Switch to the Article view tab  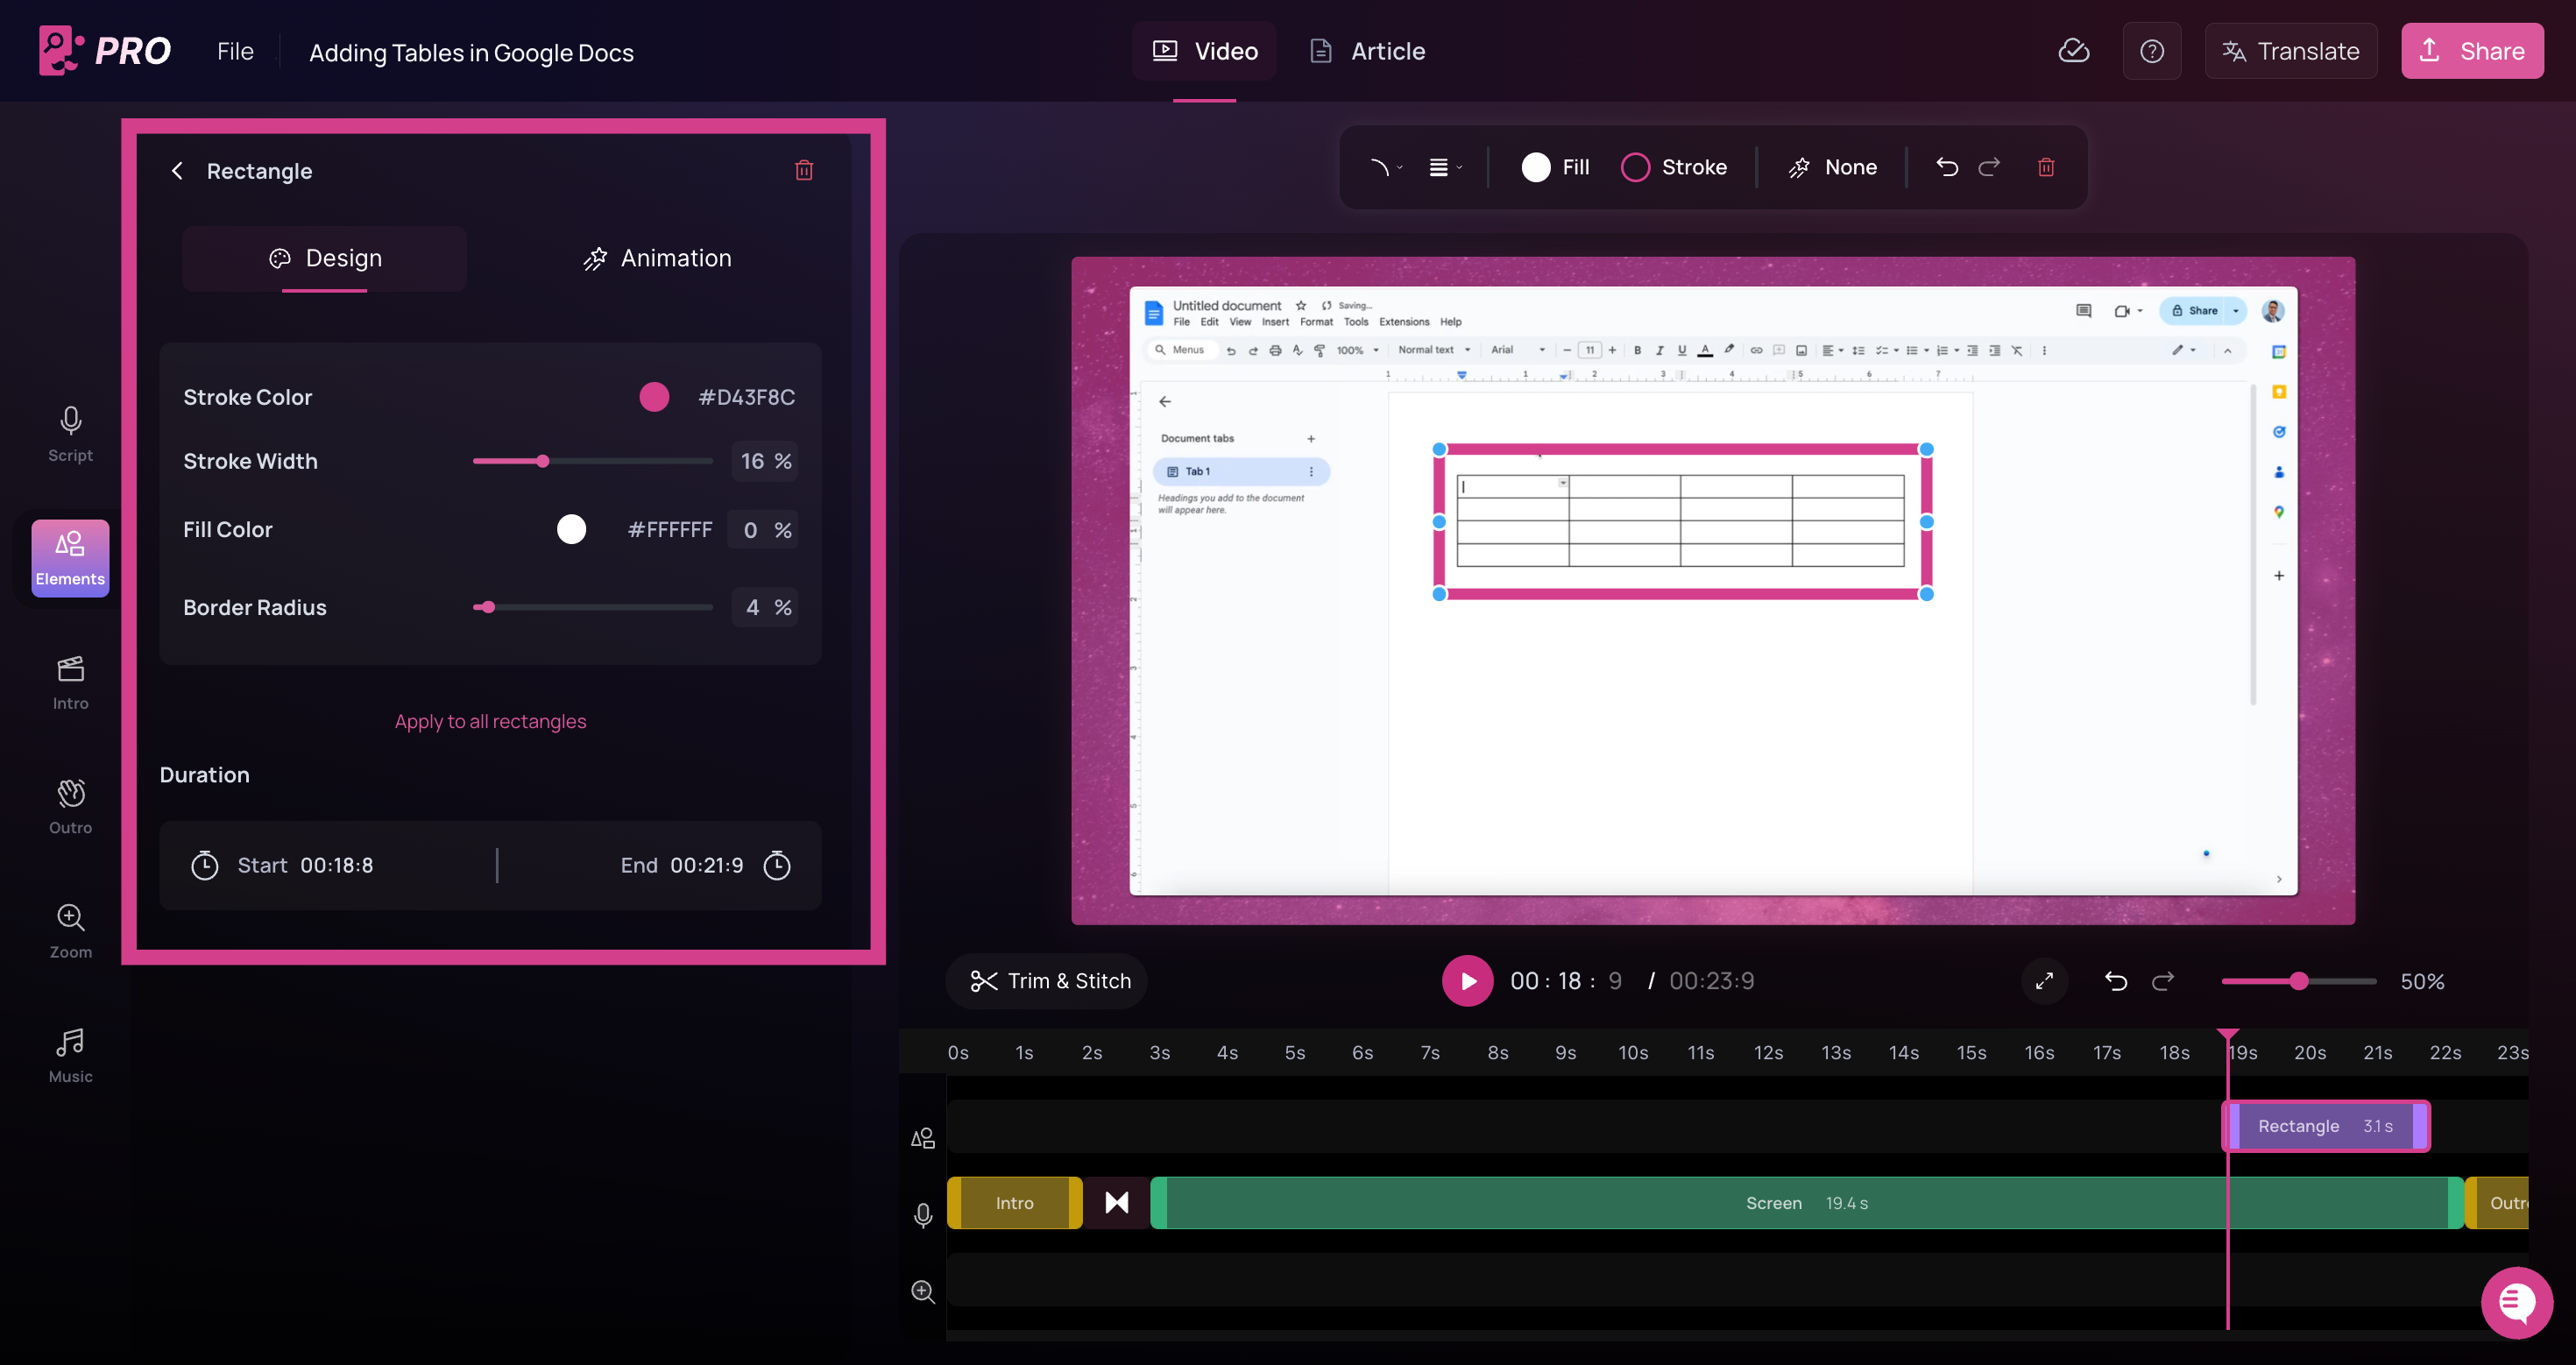(x=1367, y=51)
